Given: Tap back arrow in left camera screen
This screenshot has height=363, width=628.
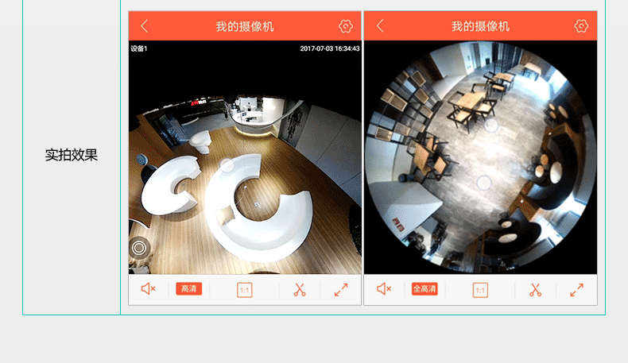Looking at the screenshot, I should coord(144,26).
